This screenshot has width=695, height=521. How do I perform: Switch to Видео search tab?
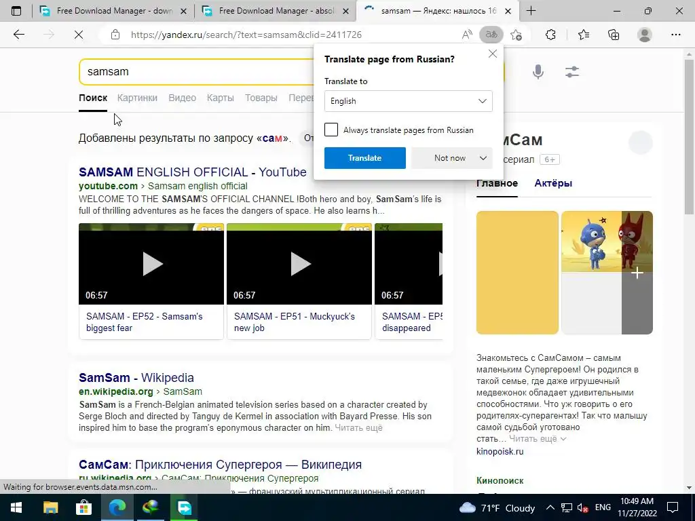(182, 98)
